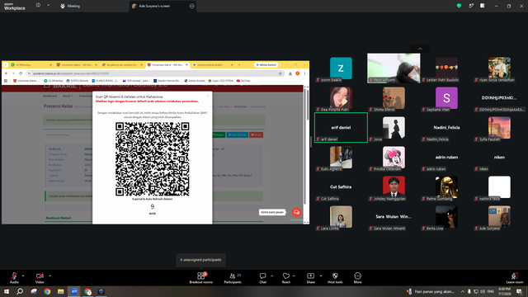Start screen sharing with Share
Viewport: 528px width, 297px height.
tap(310, 278)
